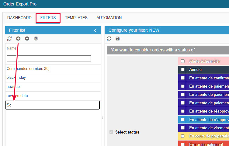The height and width of the screenshot is (146, 229).
Task: Switch to the Dashboard tab
Action: 19,18
